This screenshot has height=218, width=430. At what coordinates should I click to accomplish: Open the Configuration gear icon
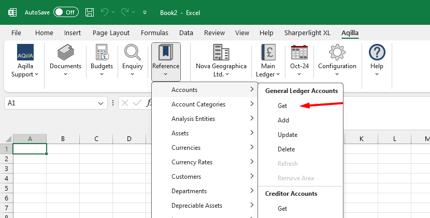[x=337, y=53]
